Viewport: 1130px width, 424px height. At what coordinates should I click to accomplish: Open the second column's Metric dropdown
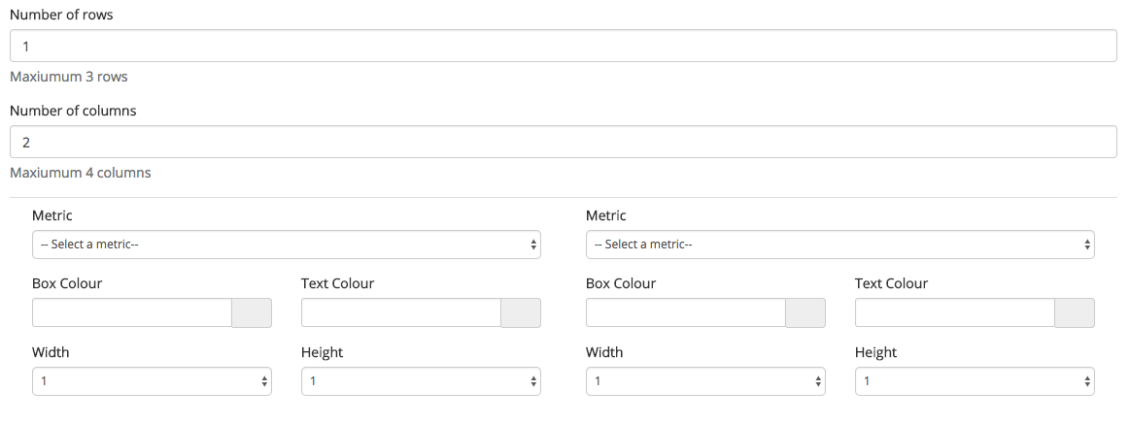tap(840, 245)
